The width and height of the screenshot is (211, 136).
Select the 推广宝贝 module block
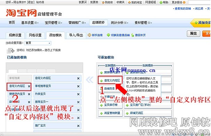[x=57, y=126]
